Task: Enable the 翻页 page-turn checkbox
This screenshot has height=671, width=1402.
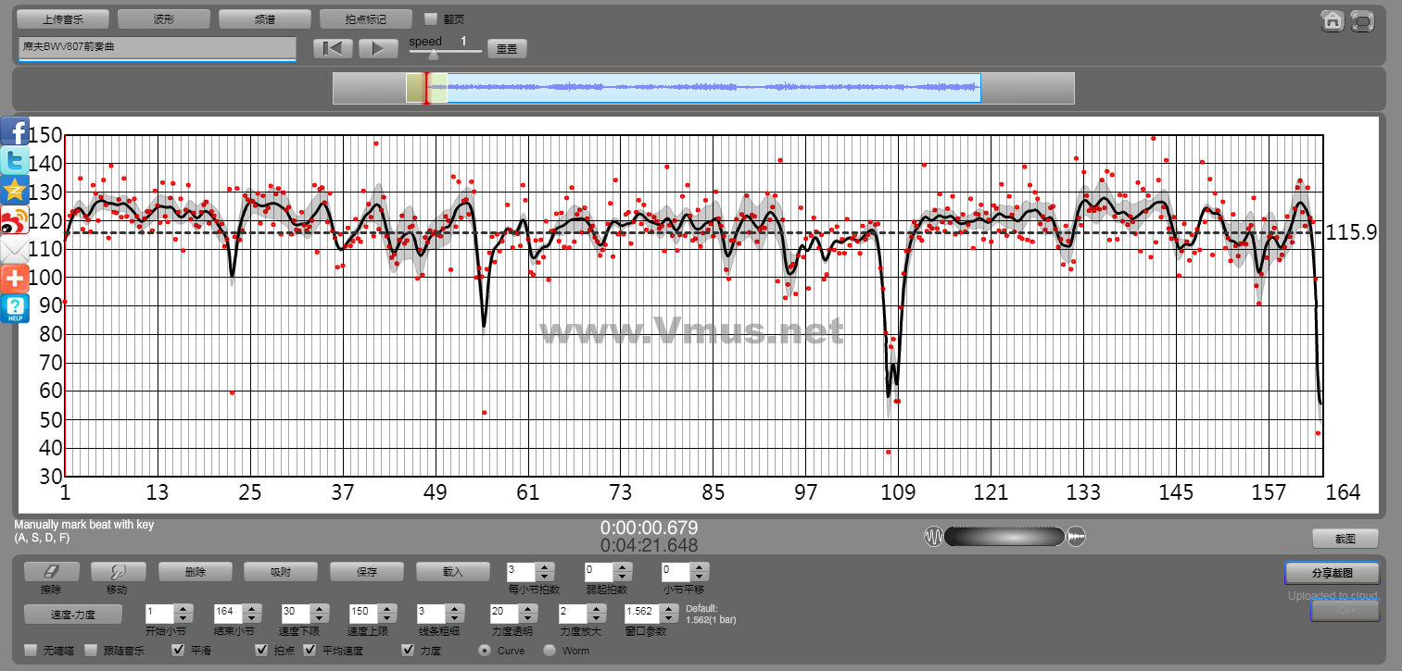Action: click(x=431, y=19)
